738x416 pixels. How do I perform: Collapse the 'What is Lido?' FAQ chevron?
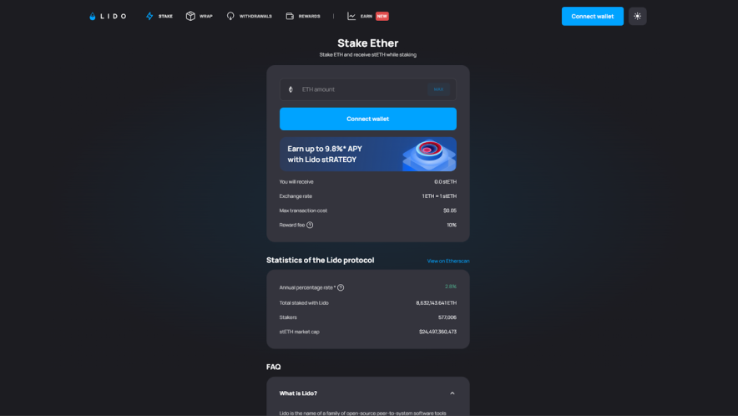pos(452,393)
